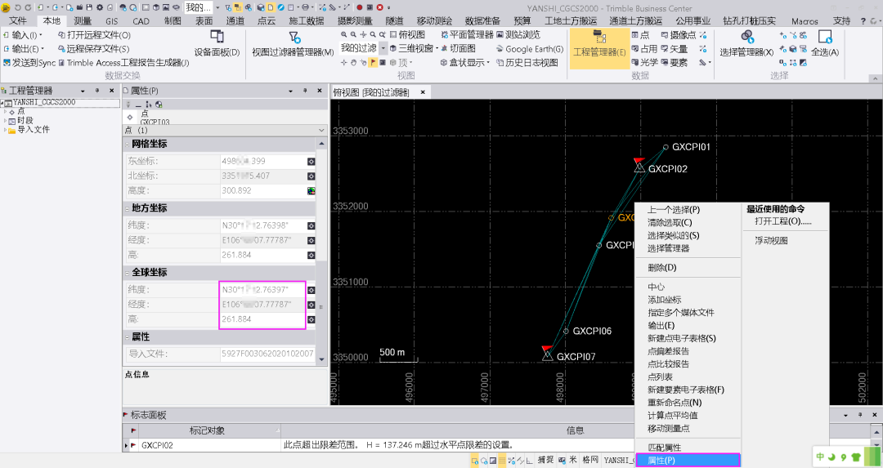Click the 高度 300.892 value field

point(262,190)
